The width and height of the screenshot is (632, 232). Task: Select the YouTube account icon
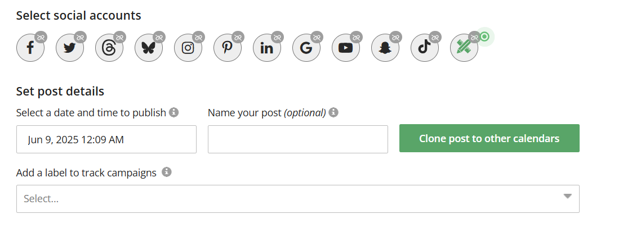click(346, 48)
